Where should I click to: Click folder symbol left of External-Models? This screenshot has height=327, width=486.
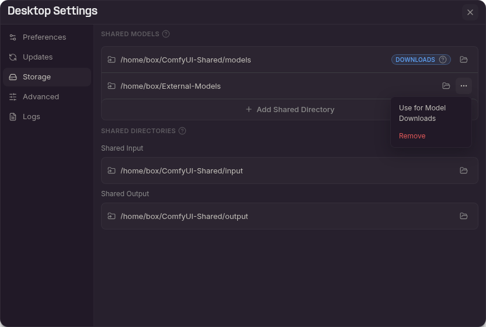coord(111,86)
